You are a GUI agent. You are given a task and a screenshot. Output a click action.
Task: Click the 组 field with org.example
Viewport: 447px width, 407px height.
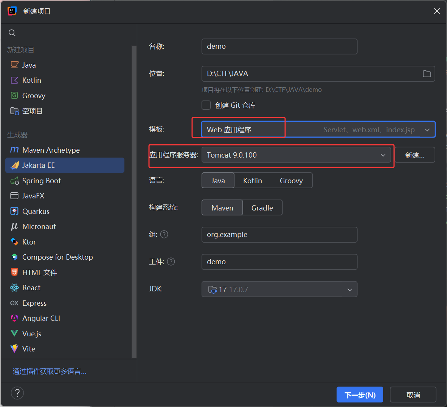pos(279,234)
